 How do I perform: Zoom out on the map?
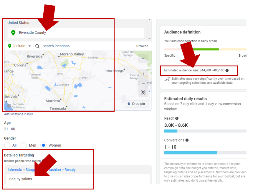(x=143, y=83)
